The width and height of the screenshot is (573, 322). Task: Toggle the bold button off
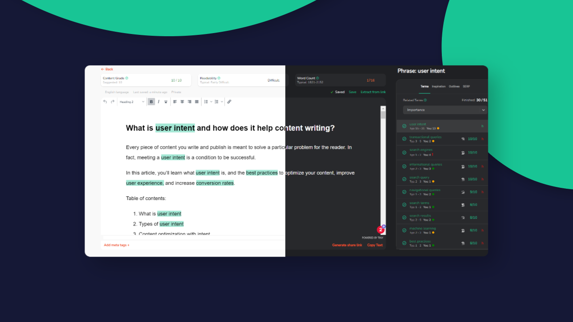click(x=151, y=102)
